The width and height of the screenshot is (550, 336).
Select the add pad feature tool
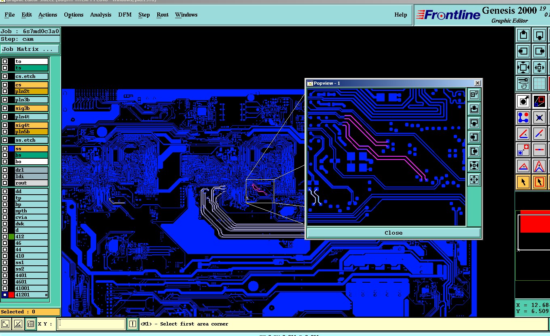[523, 101]
